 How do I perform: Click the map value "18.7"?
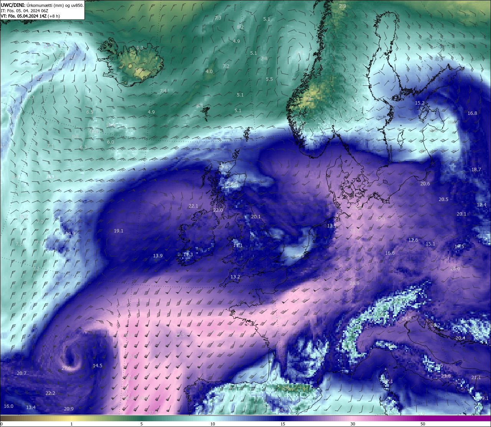tap(476, 170)
